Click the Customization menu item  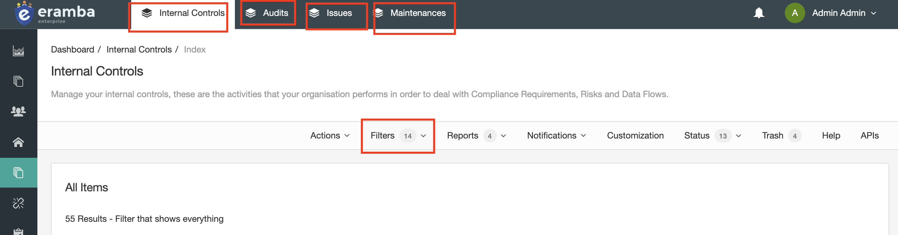pyautogui.click(x=635, y=136)
